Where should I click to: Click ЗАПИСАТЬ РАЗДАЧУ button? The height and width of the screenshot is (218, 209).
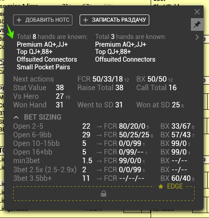[x=114, y=20]
